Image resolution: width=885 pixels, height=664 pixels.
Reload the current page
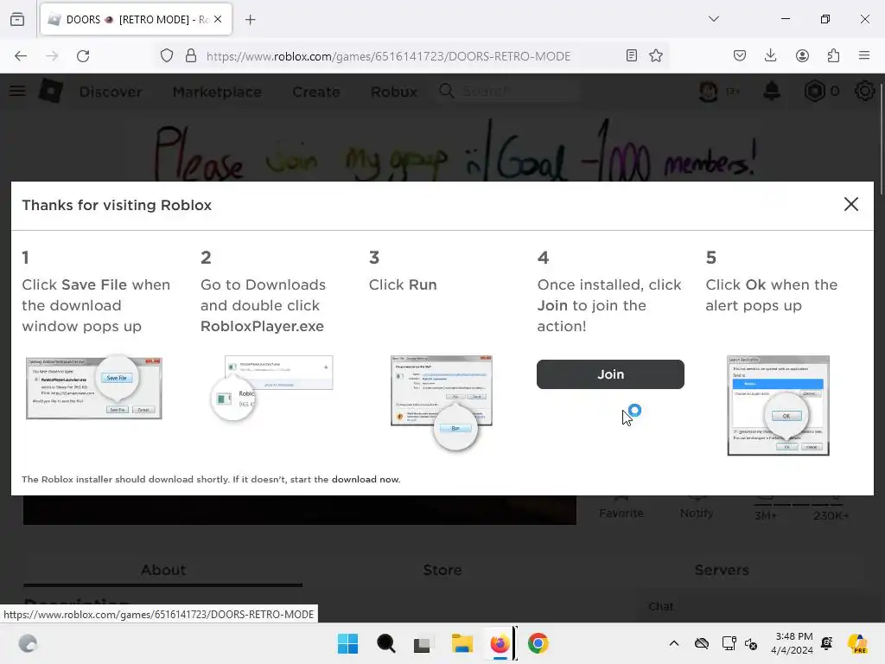[x=83, y=56]
